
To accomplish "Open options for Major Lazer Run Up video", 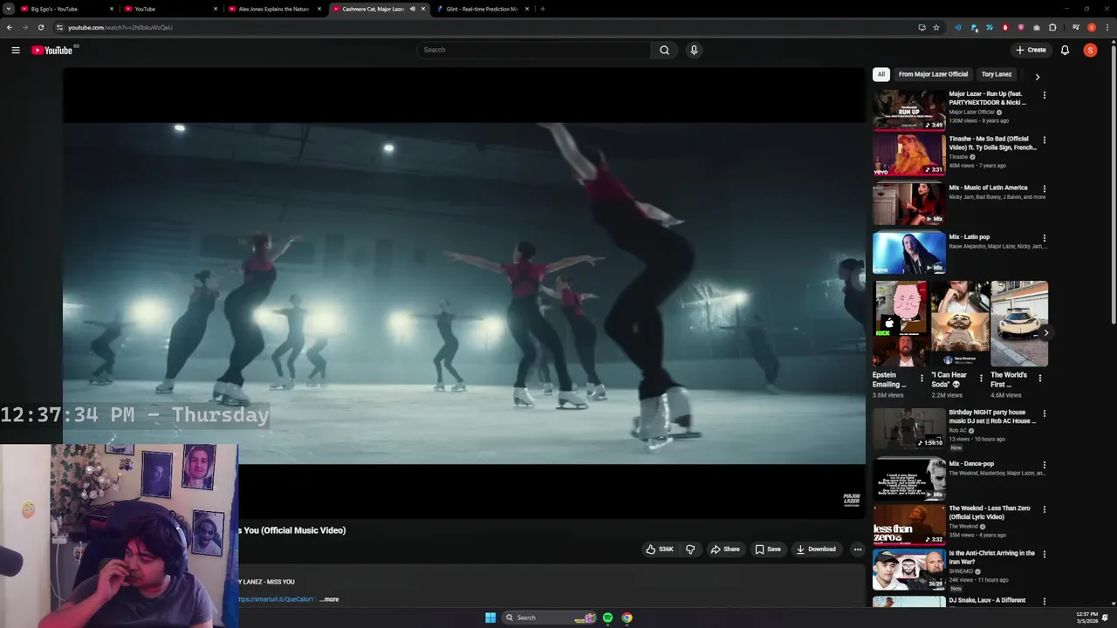I will point(1044,94).
